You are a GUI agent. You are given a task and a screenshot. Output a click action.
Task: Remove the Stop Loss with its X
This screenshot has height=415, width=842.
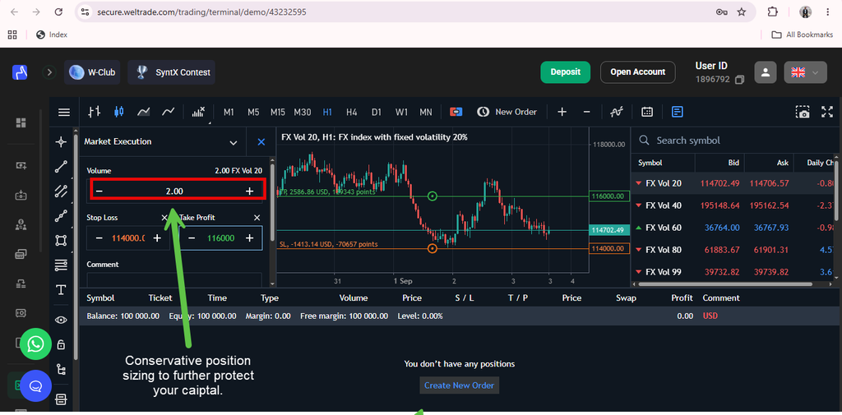[164, 218]
